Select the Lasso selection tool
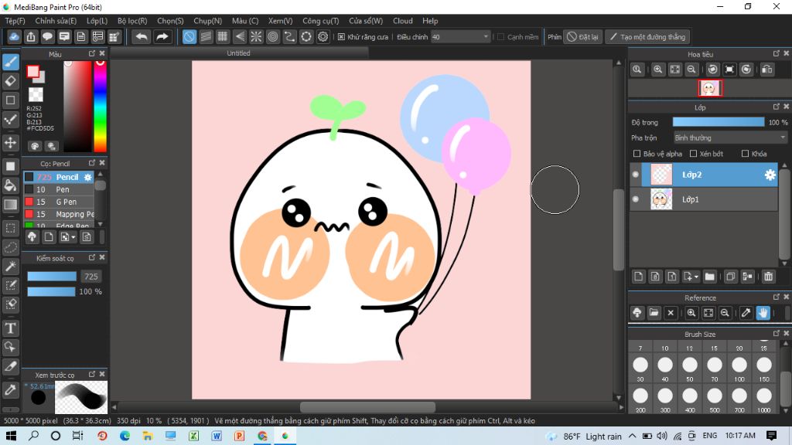This screenshot has height=445, width=792. (11, 247)
